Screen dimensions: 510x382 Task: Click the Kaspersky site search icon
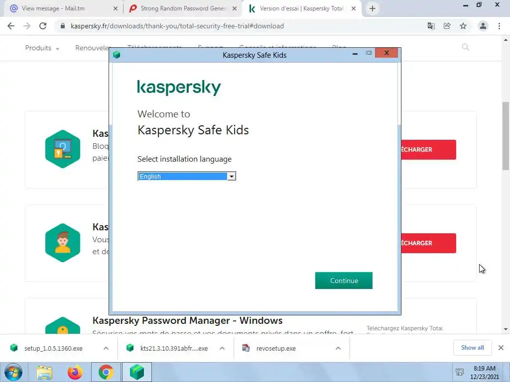[x=466, y=47]
